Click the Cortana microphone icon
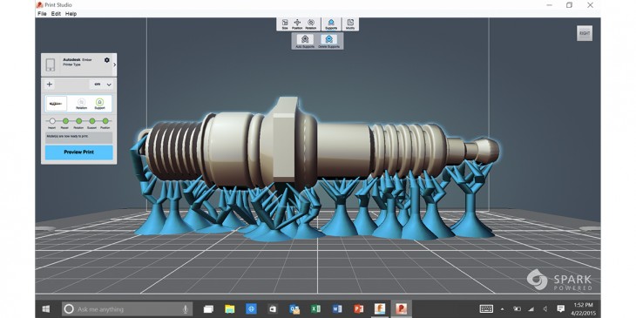This screenshot has height=318, width=636. tap(186, 309)
